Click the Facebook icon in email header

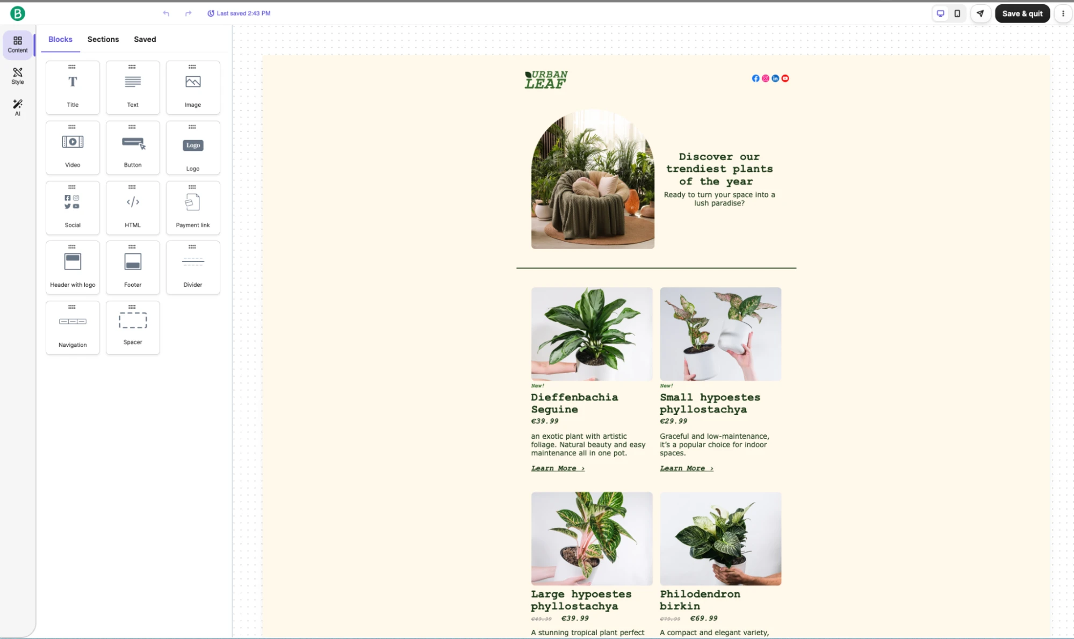tap(755, 78)
